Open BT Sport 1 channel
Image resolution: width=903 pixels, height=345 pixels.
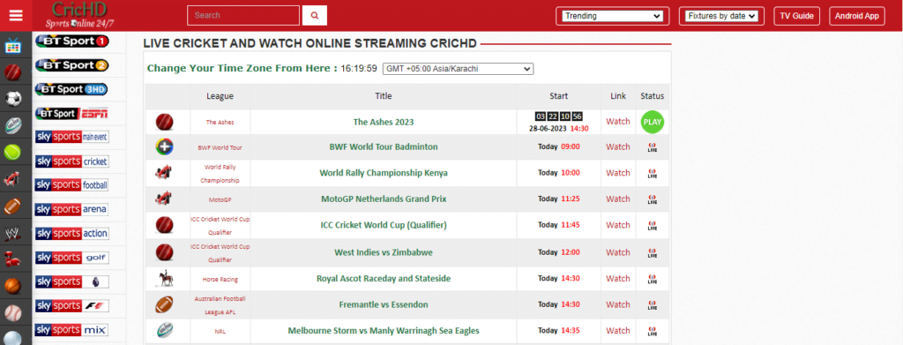coord(72,41)
